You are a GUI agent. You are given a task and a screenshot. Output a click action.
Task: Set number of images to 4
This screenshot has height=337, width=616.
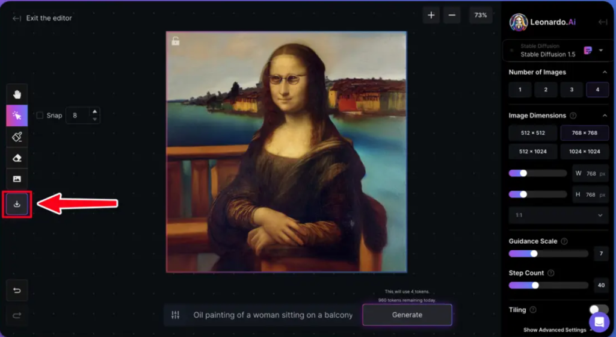597,90
